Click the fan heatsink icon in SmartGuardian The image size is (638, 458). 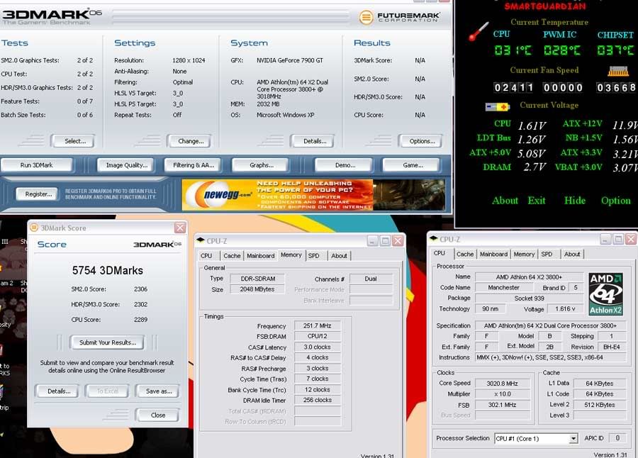tap(618, 71)
